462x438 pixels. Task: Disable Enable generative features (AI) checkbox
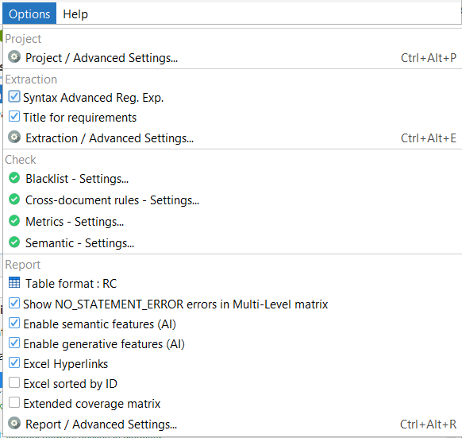tap(14, 343)
